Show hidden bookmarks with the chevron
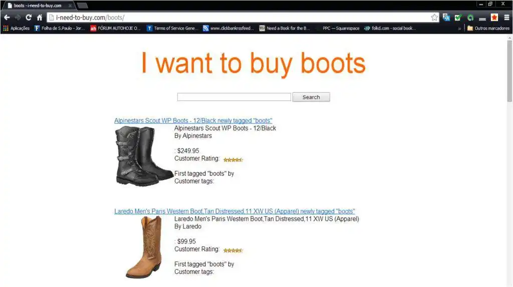Screen dimensions: 513x287 [x=459, y=28]
